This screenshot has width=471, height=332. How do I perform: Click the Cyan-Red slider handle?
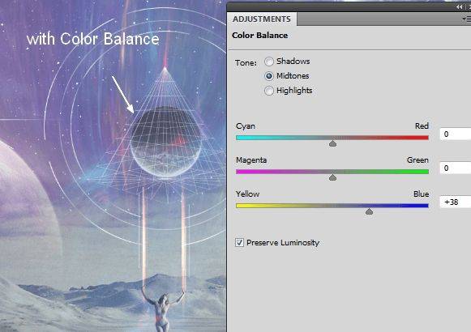click(x=332, y=143)
